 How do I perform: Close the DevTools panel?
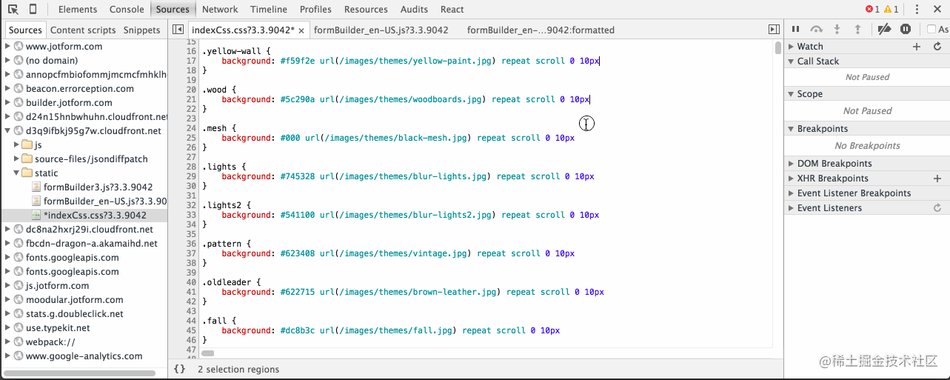938,10
